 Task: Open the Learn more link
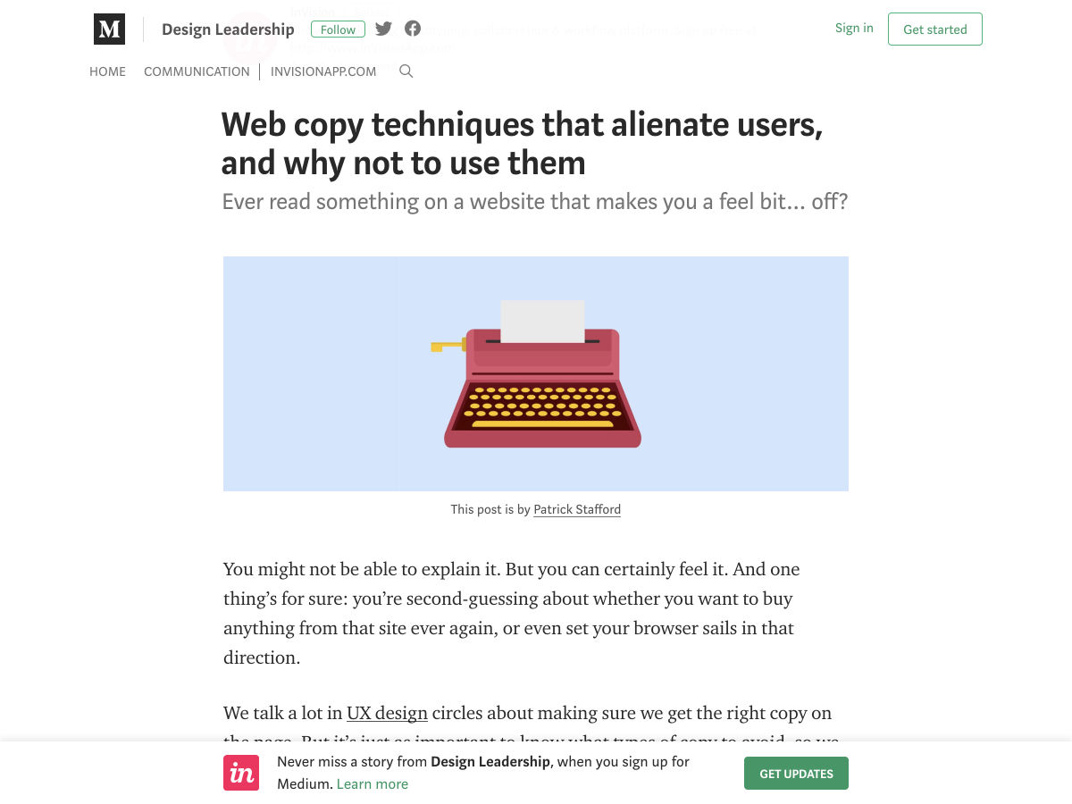373,784
